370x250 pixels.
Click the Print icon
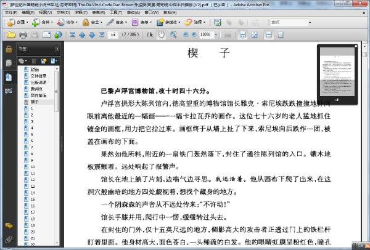point(23,35)
